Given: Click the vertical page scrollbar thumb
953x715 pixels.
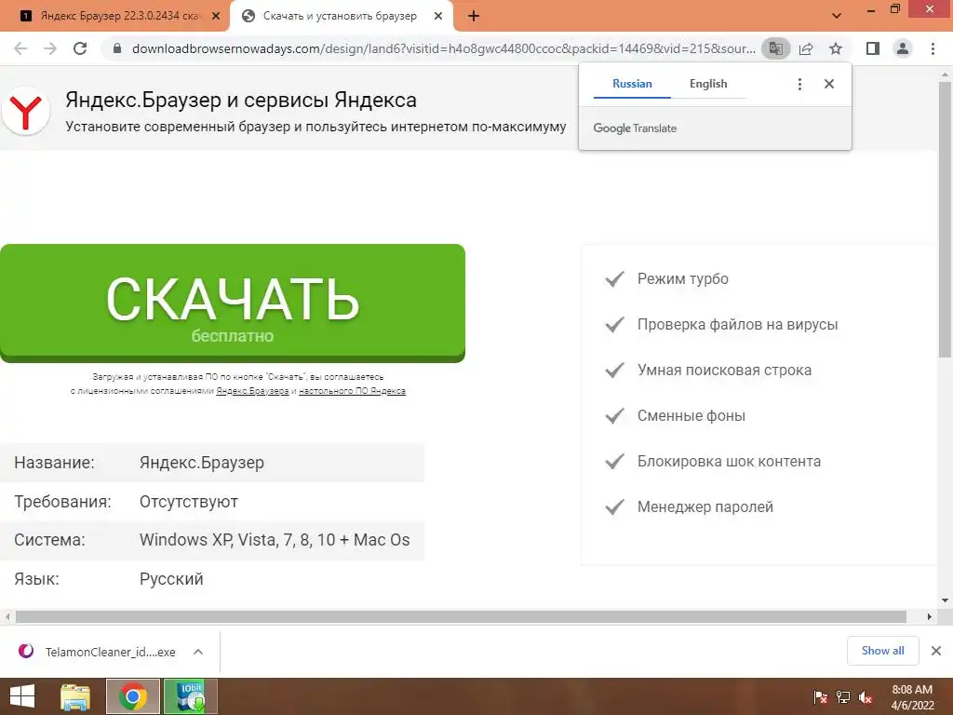Looking at the screenshot, I should (946, 219).
